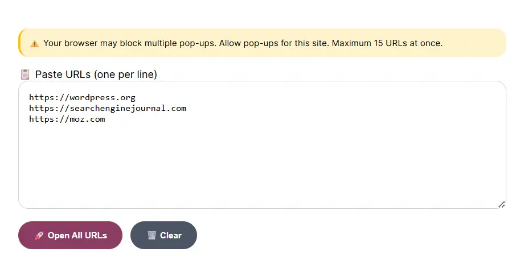Click the rocket icon on Open button
The width and height of the screenshot is (520, 256).
[x=39, y=236]
